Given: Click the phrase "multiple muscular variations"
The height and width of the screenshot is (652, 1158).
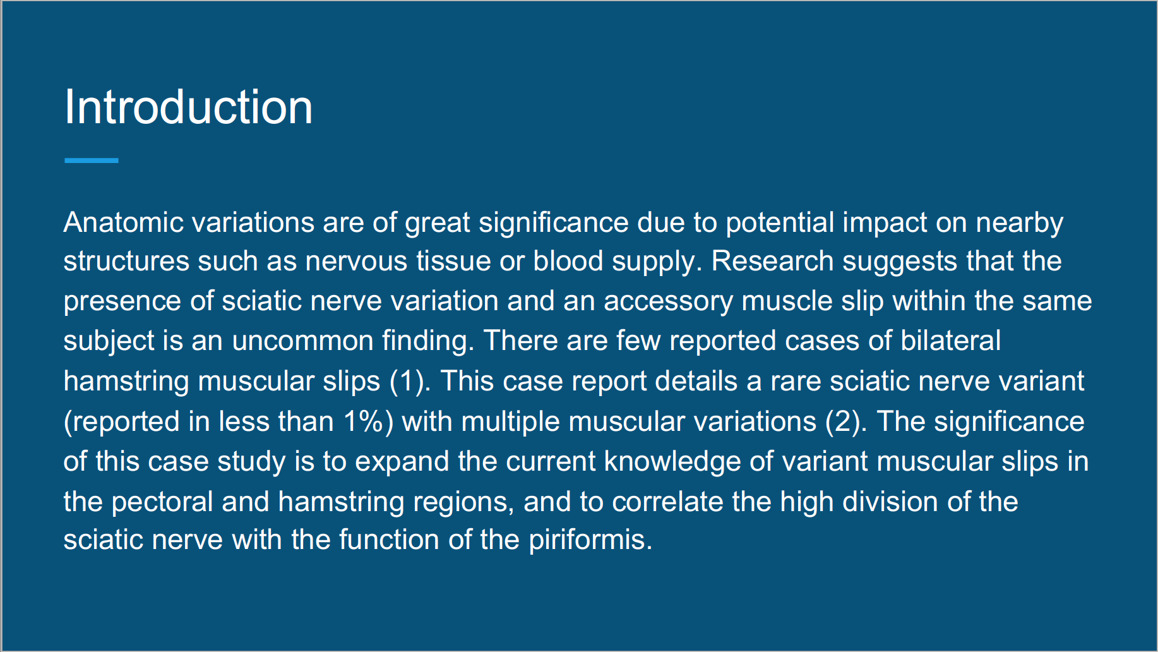Looking at the screenshot, I should coord(638,421).
